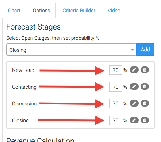Edit the Discussion stage with pencil icon

tap(134, 103)
